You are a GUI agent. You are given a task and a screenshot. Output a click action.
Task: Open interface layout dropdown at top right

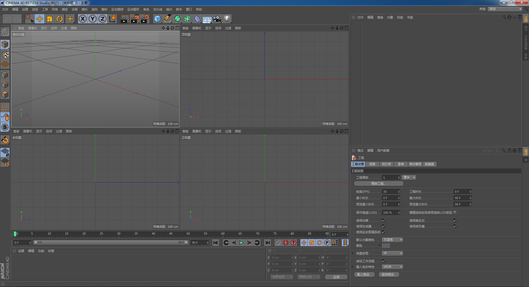(x=505, y=9)
